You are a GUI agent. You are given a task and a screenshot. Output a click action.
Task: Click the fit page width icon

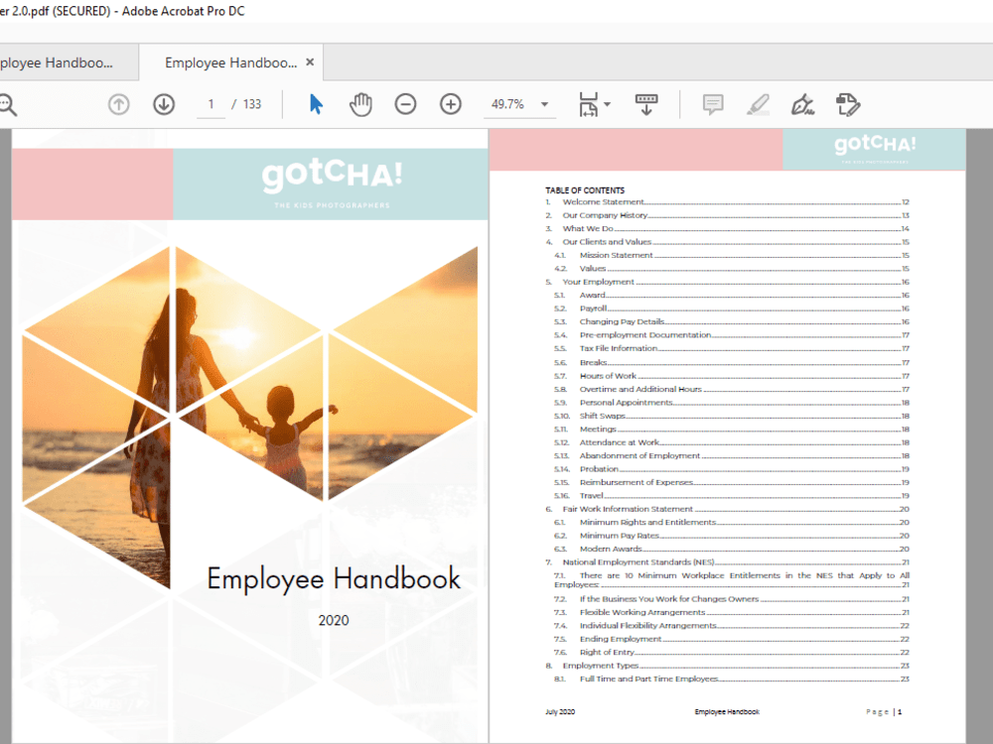point(588,104)
